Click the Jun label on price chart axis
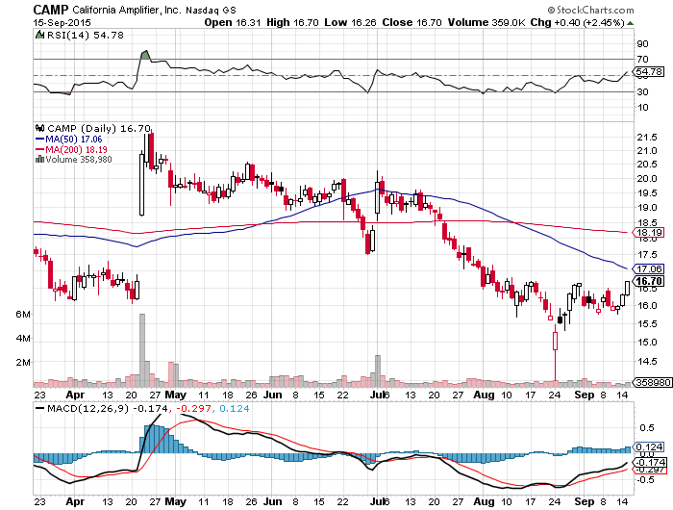This screenshot has width=673, height=510. [x=272, y=395]
